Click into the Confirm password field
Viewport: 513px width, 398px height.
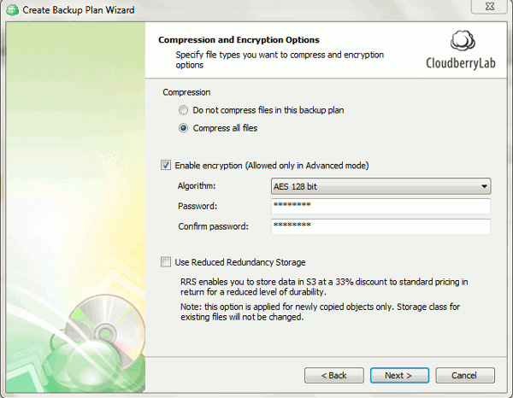click(380, 226)
